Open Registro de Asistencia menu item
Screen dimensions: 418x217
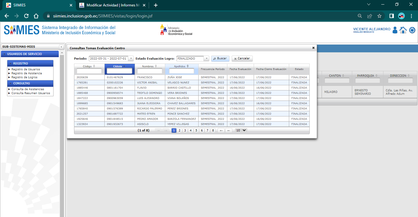27,73
